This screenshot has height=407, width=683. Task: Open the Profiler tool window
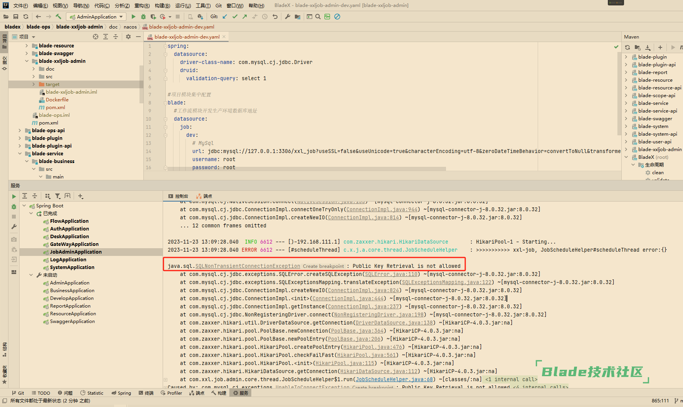(x=171, y=393)
